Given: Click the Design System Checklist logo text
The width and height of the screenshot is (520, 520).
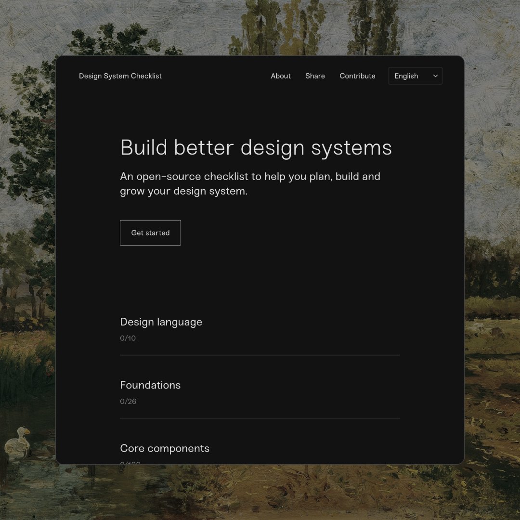Looking at the screenshot, I should (x=120, y=76).
